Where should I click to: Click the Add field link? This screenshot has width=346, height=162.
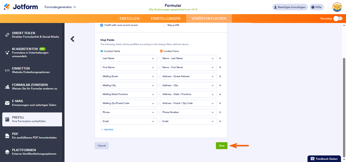107,130
